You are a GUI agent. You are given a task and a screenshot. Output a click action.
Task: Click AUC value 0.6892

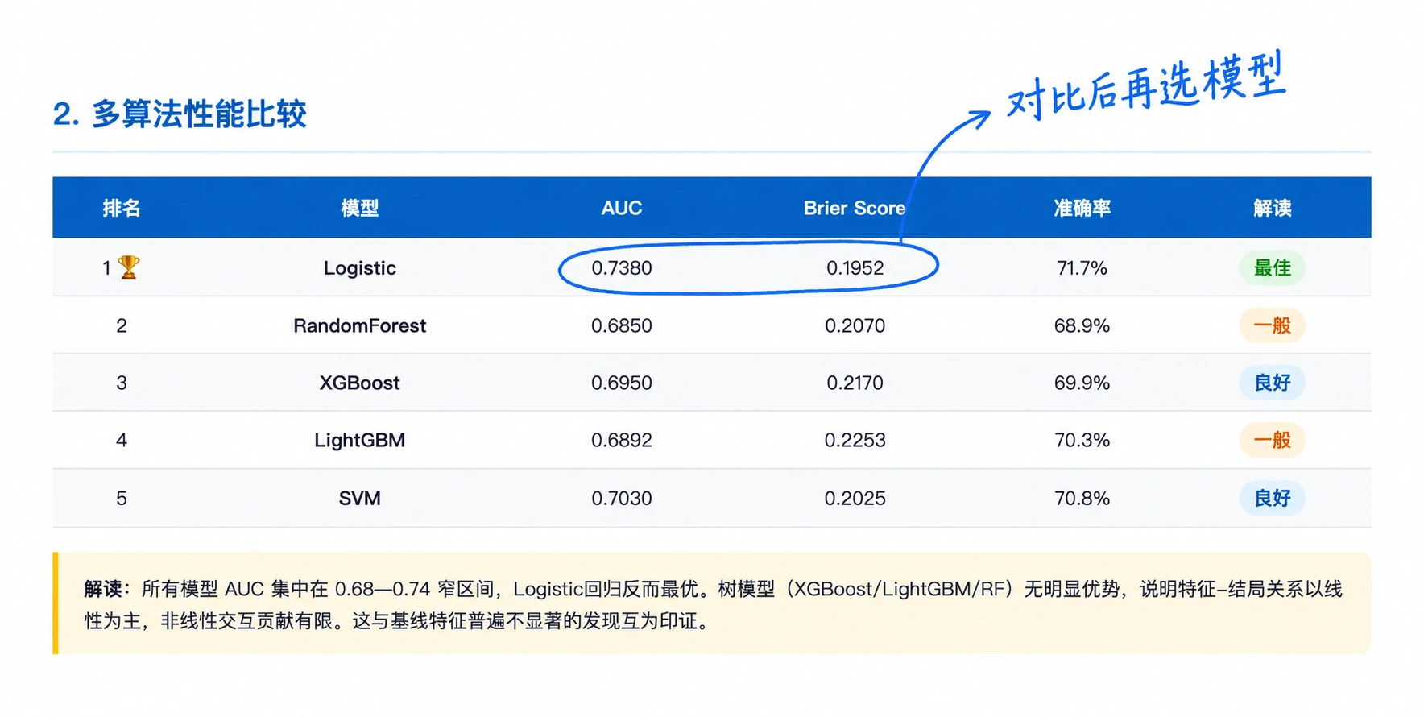(622, 440)
